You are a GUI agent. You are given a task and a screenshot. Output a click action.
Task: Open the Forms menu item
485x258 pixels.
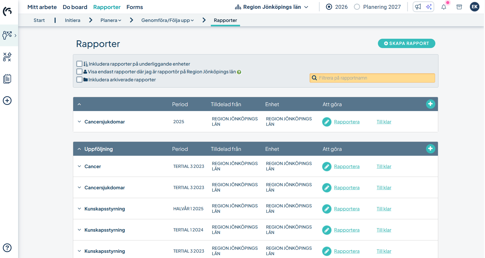click(x=135, y=7)
